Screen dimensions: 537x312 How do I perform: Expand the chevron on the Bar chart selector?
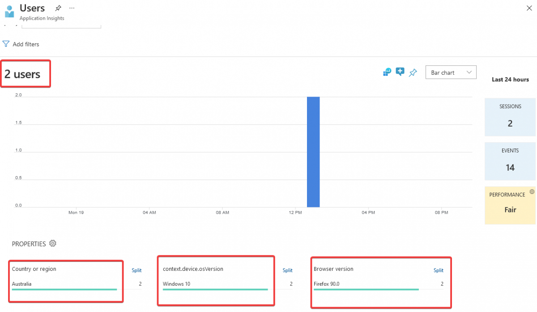(469, 72)
